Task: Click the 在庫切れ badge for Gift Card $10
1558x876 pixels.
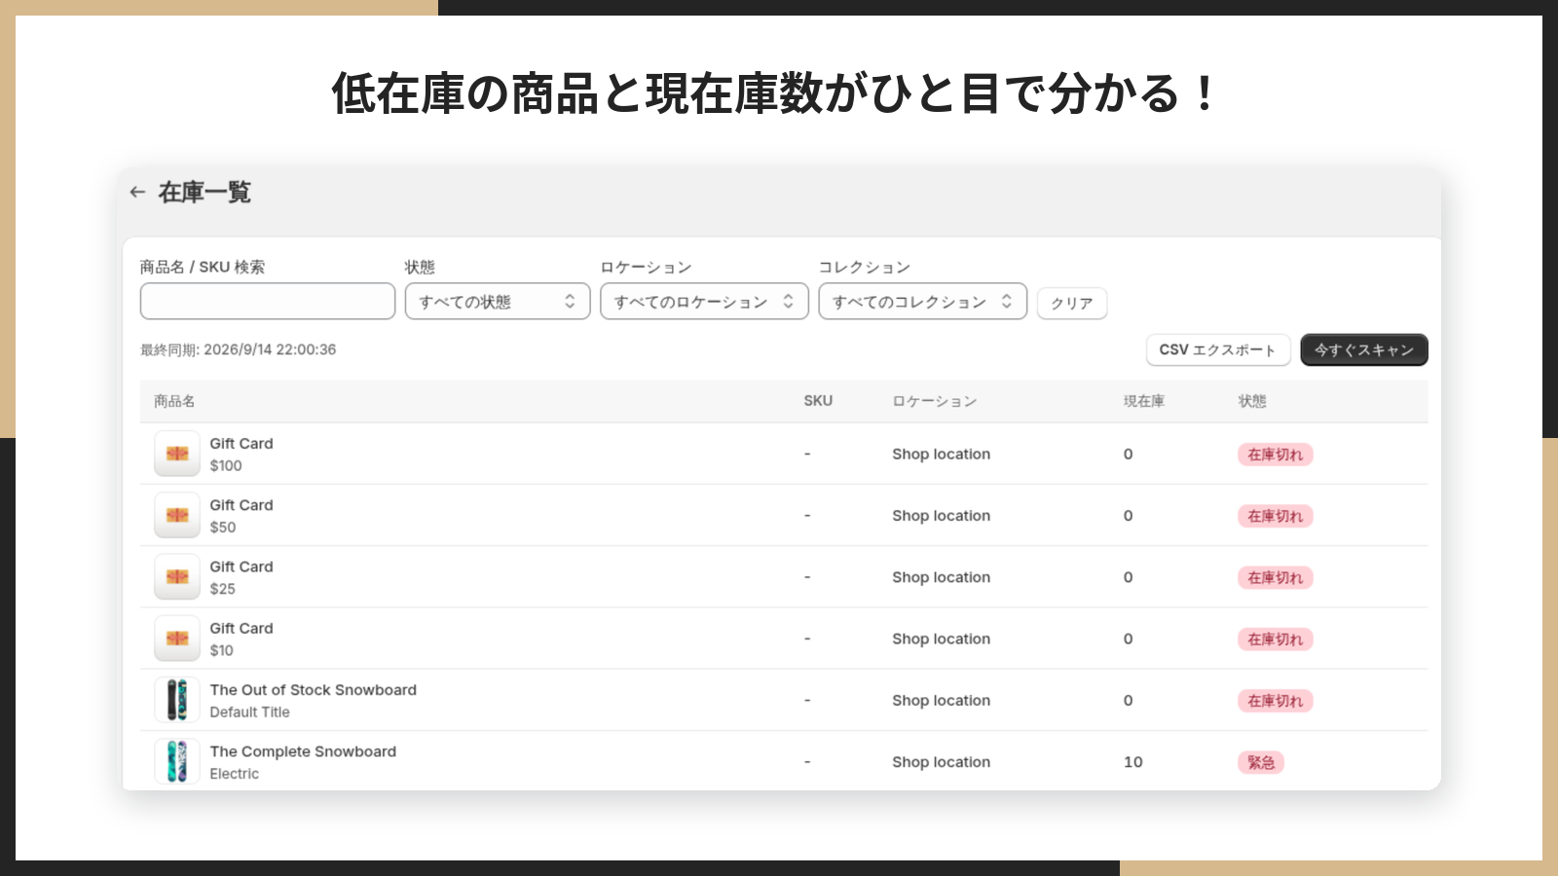Action: [x=1276, y=639]
